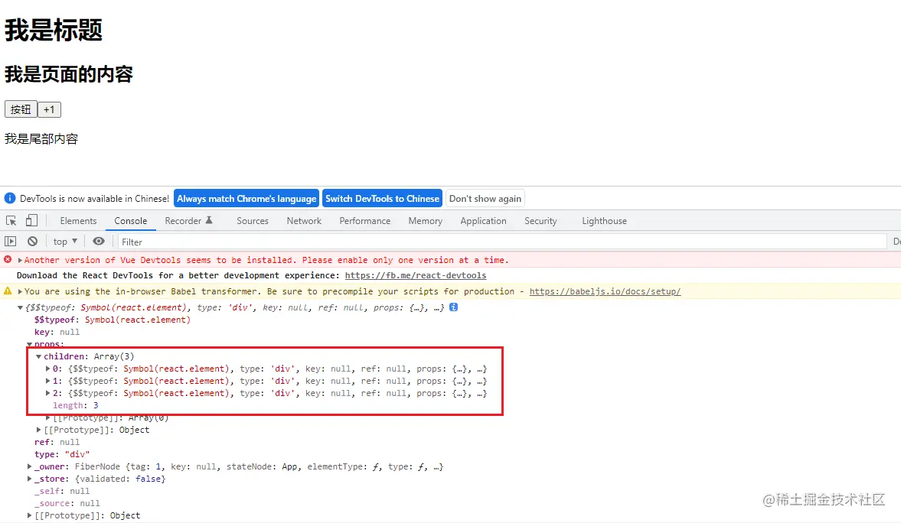This screenshot has height=523, width=901.
Task: Open the Performance tab
Action: [365, 221]
